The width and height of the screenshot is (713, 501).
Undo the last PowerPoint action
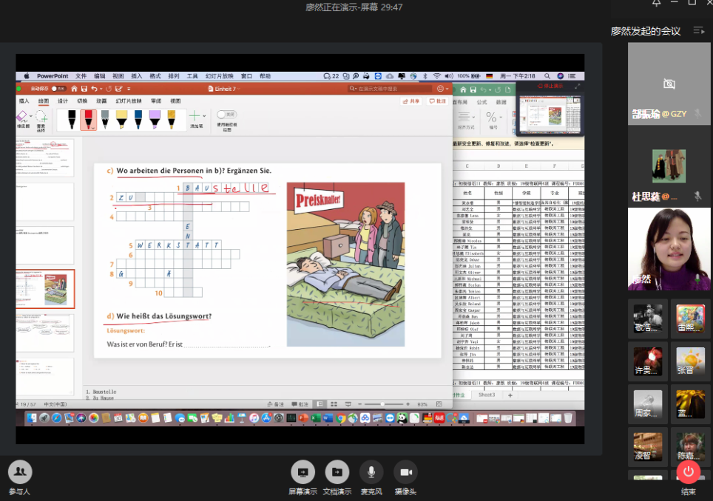[x=94, y=89]
